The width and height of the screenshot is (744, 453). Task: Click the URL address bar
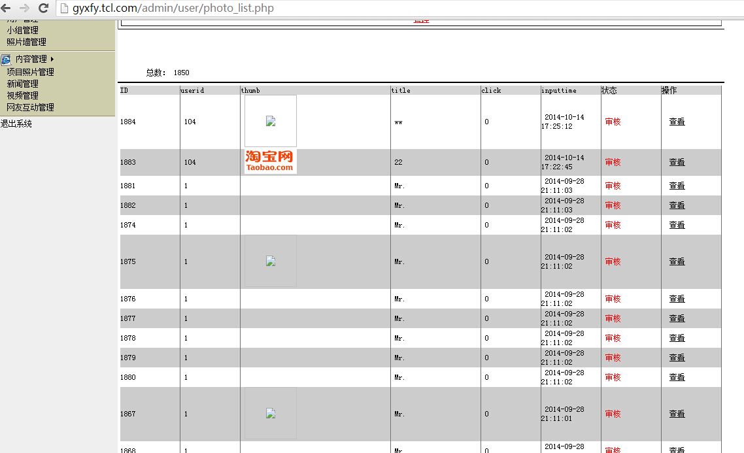click(399, 8)
